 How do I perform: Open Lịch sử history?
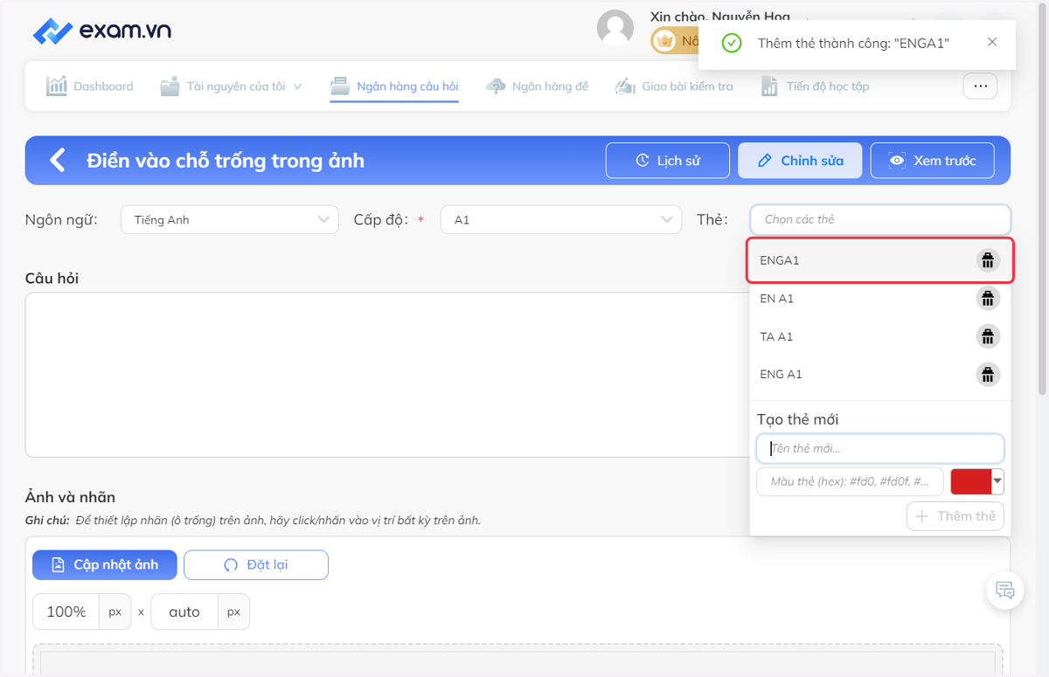pyautogui.click(x=668, y=161)
